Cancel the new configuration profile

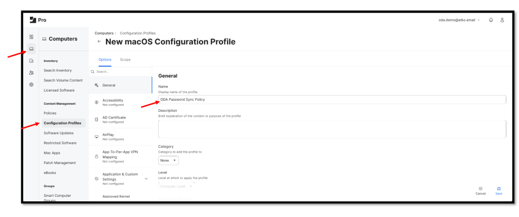click(x=480, y=190)
